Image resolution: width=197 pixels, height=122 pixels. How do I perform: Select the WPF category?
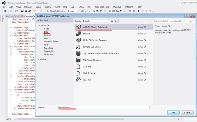point(46,45)
